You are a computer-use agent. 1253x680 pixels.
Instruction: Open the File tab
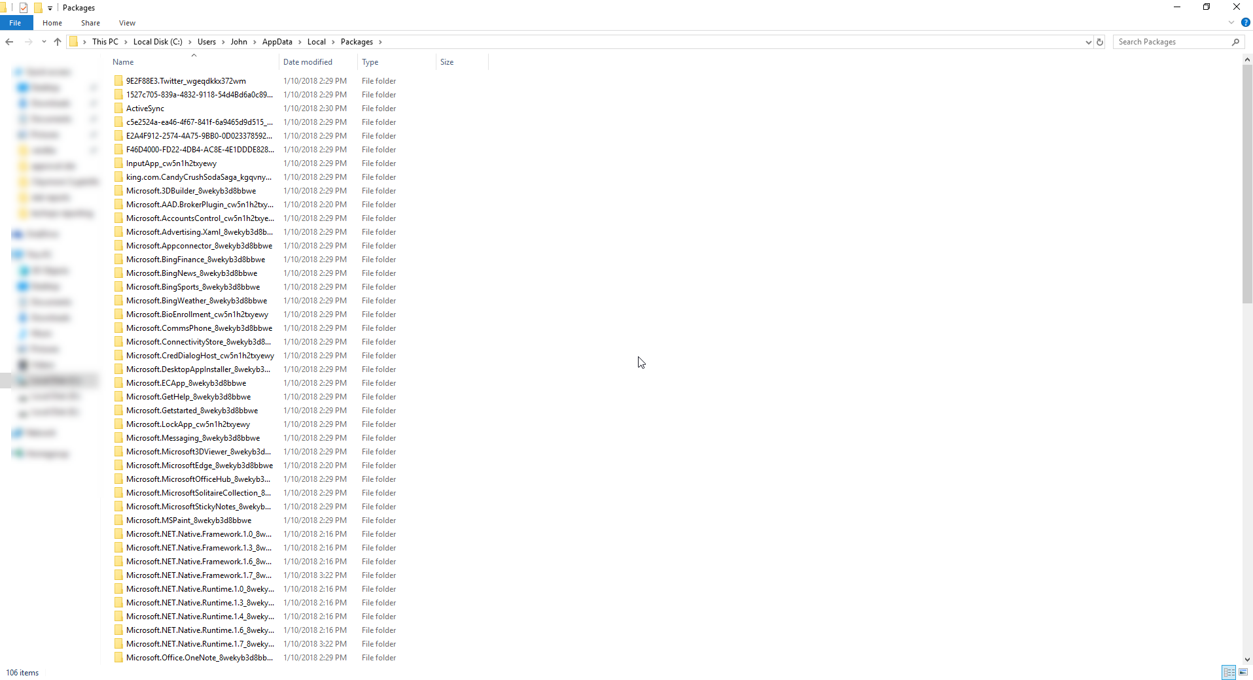click(16, 23)
